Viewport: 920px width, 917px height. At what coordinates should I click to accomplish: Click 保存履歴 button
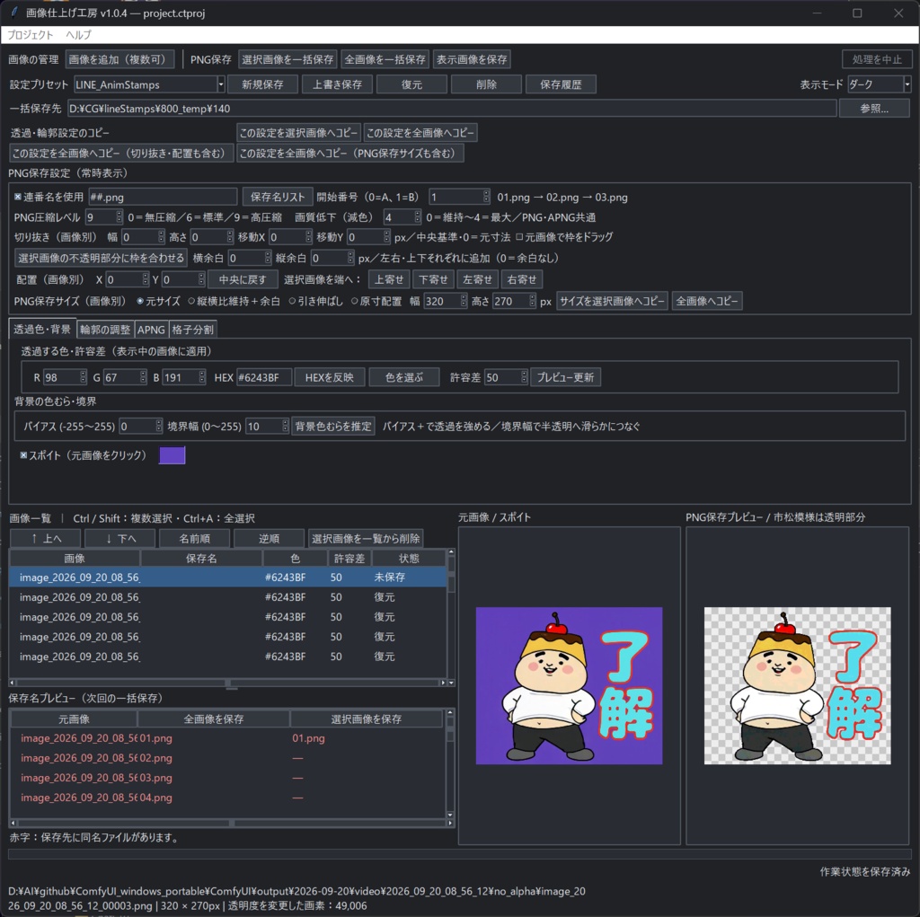click(561, 84)
